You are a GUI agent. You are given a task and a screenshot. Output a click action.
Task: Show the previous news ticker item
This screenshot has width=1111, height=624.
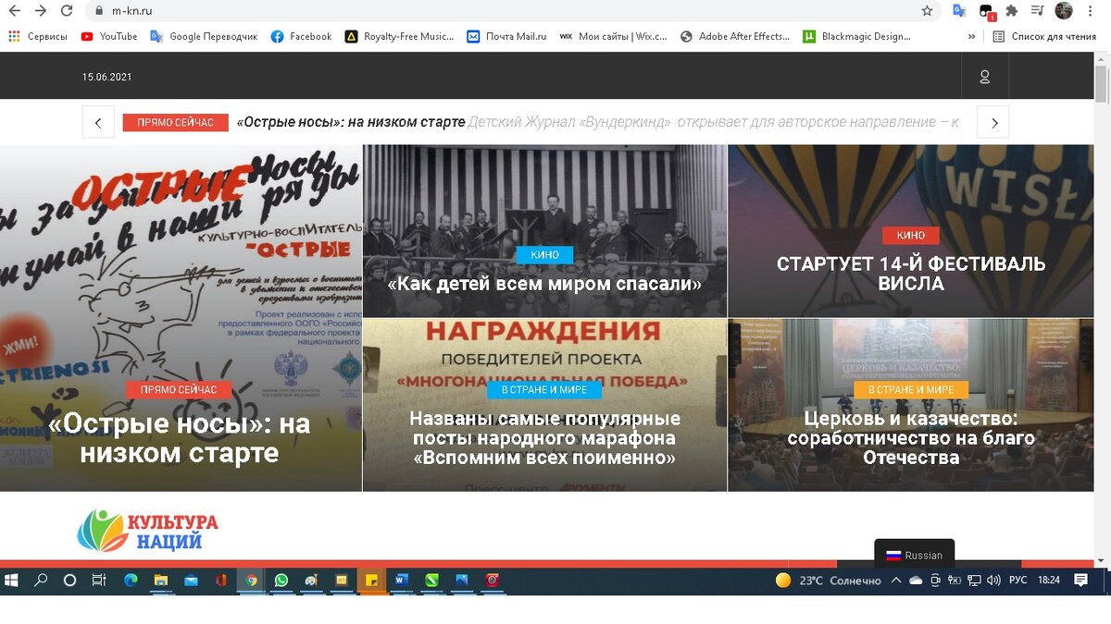pyautogui.click(x=98, y=122)
